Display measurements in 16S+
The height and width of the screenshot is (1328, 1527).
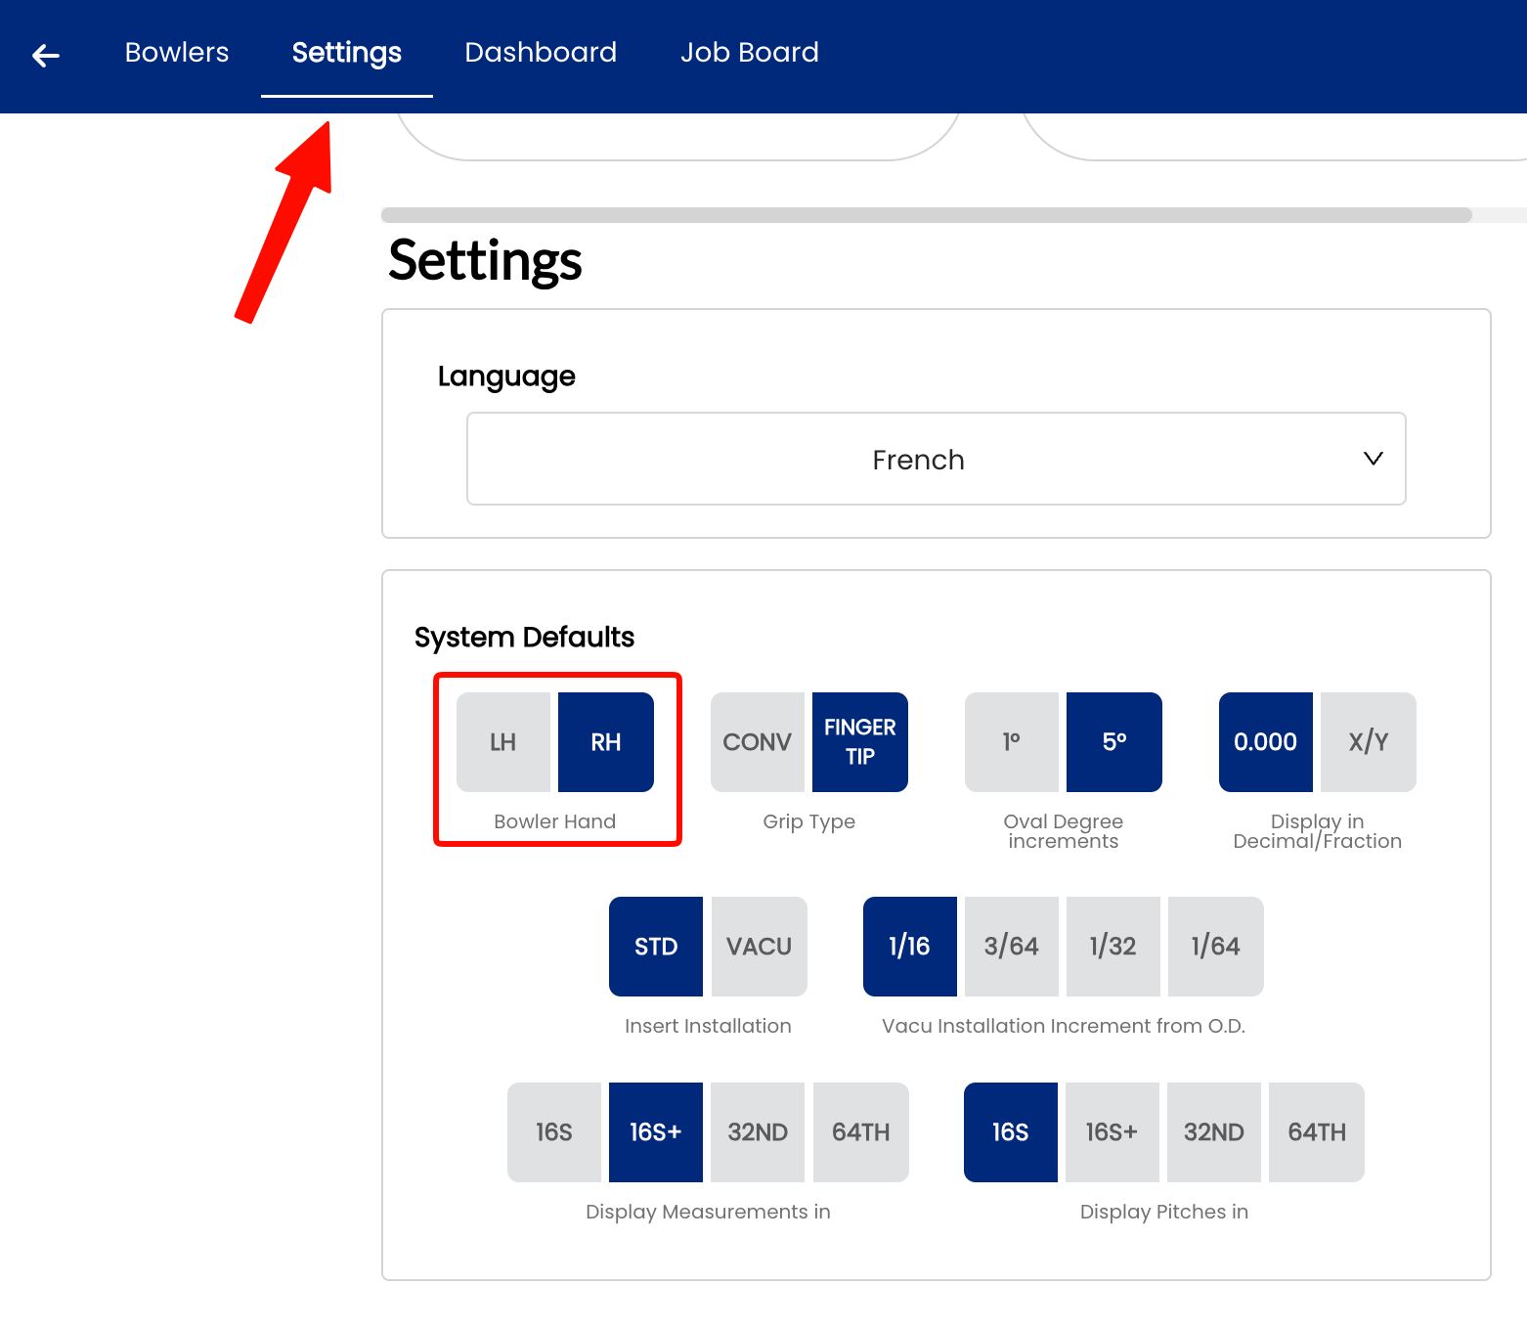coord(656,1132)
